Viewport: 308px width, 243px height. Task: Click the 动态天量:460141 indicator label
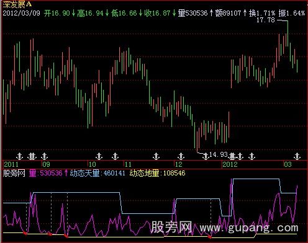97,173
